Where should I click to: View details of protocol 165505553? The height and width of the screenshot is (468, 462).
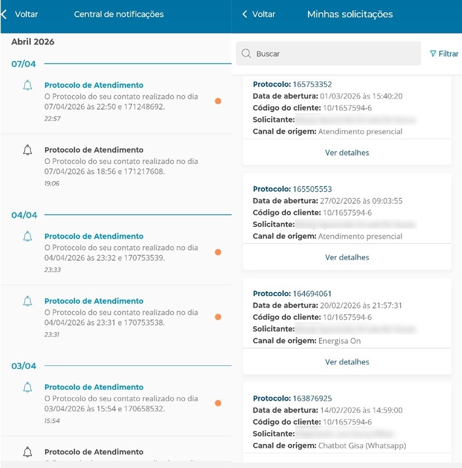(346, 258)
